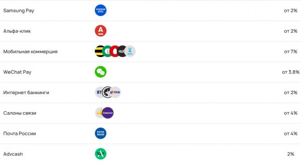Click the purple Svyaznoy logo
Image resolution: width=301 pixels, height=164 pixels.
(x=108, y=113)
